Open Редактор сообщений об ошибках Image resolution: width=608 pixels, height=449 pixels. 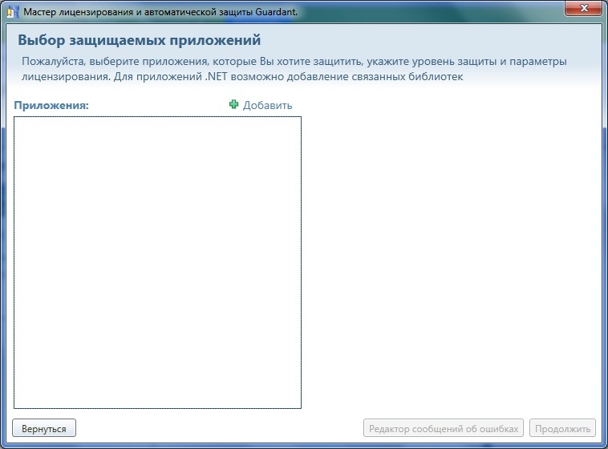click(444, 428)
